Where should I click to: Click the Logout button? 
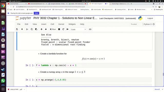tap(150, 18)
